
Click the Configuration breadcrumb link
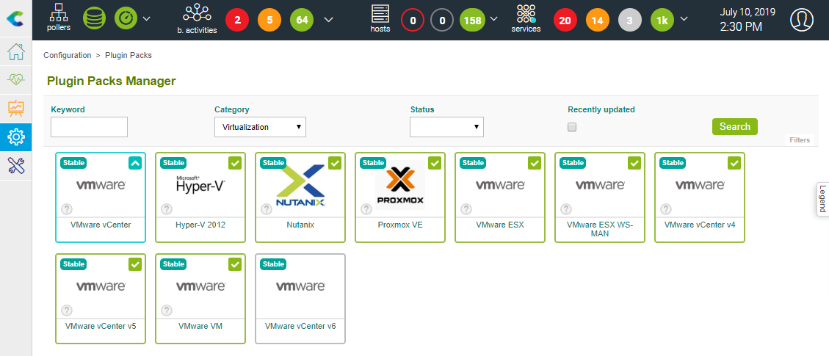point(67,55)
